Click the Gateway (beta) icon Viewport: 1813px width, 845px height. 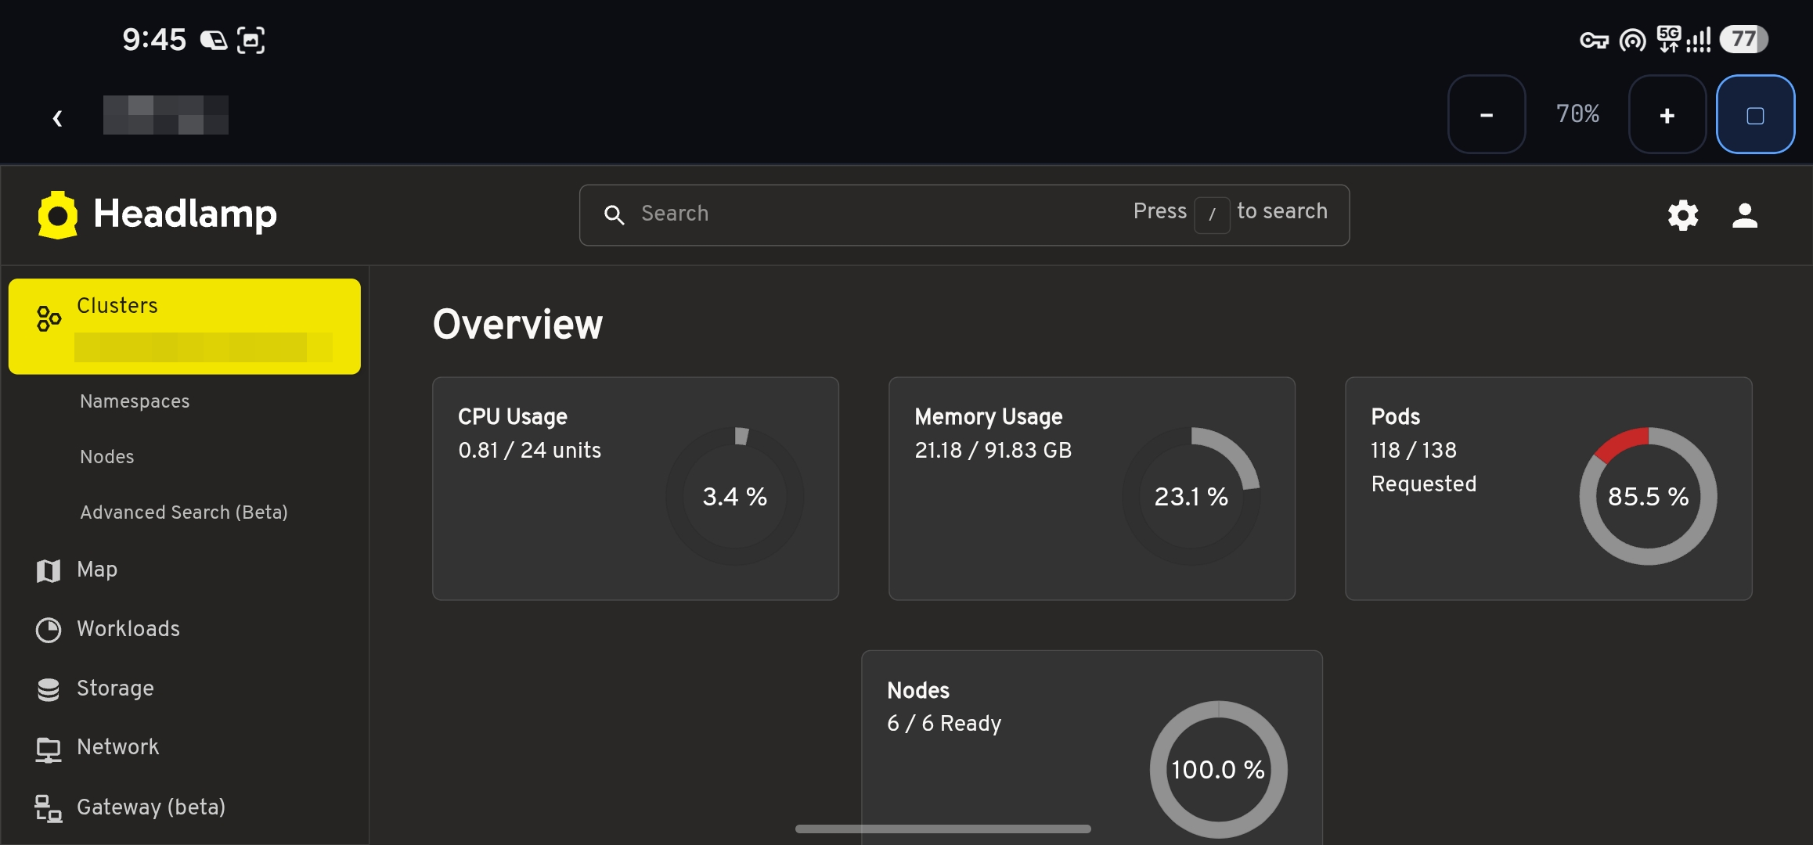(49, 809)
